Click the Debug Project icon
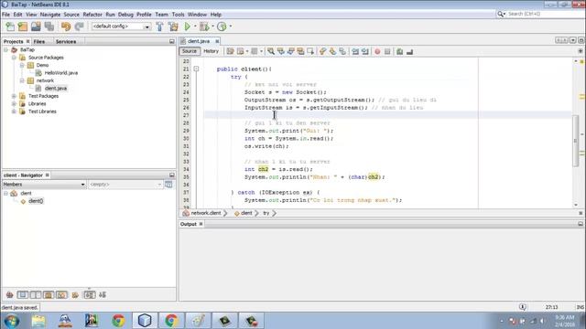The image size is (586, 329). point(204,27)
